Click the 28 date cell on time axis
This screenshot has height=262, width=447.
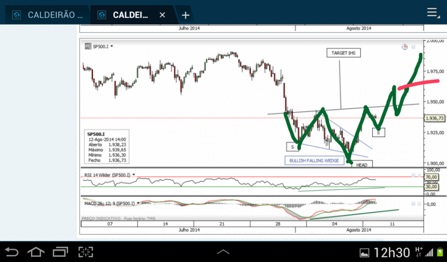click(x=278, y=224)
